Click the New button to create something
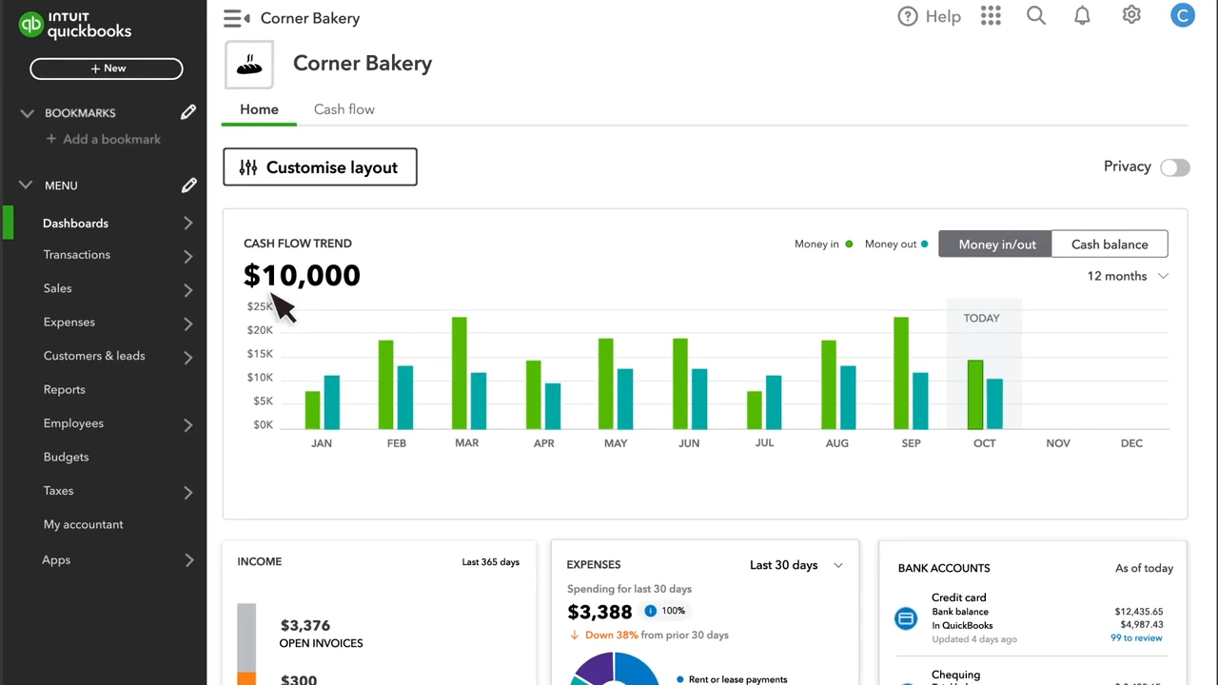 [x=106, y=68]
